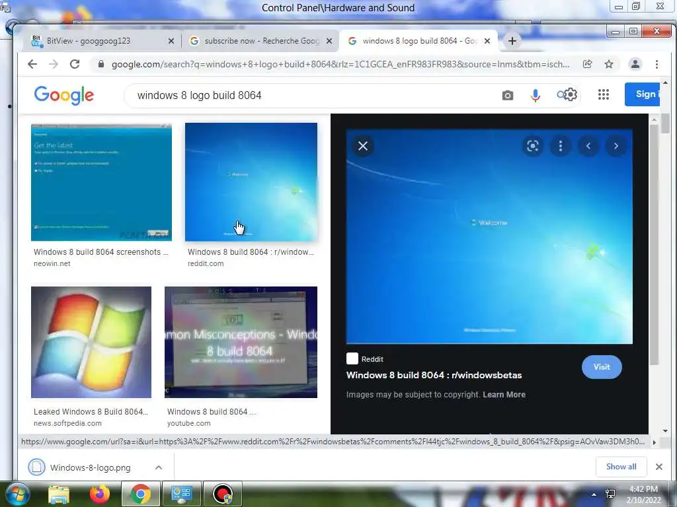
Task: Click the network tray icon
Action: pos(610,494)
